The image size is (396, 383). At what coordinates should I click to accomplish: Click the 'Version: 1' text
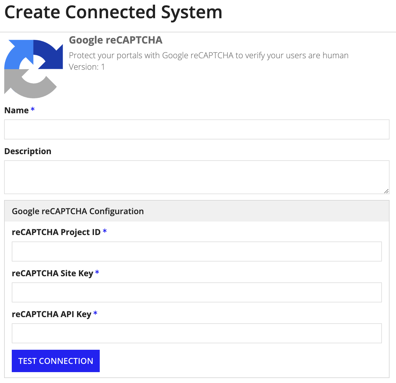pos(87,67)
